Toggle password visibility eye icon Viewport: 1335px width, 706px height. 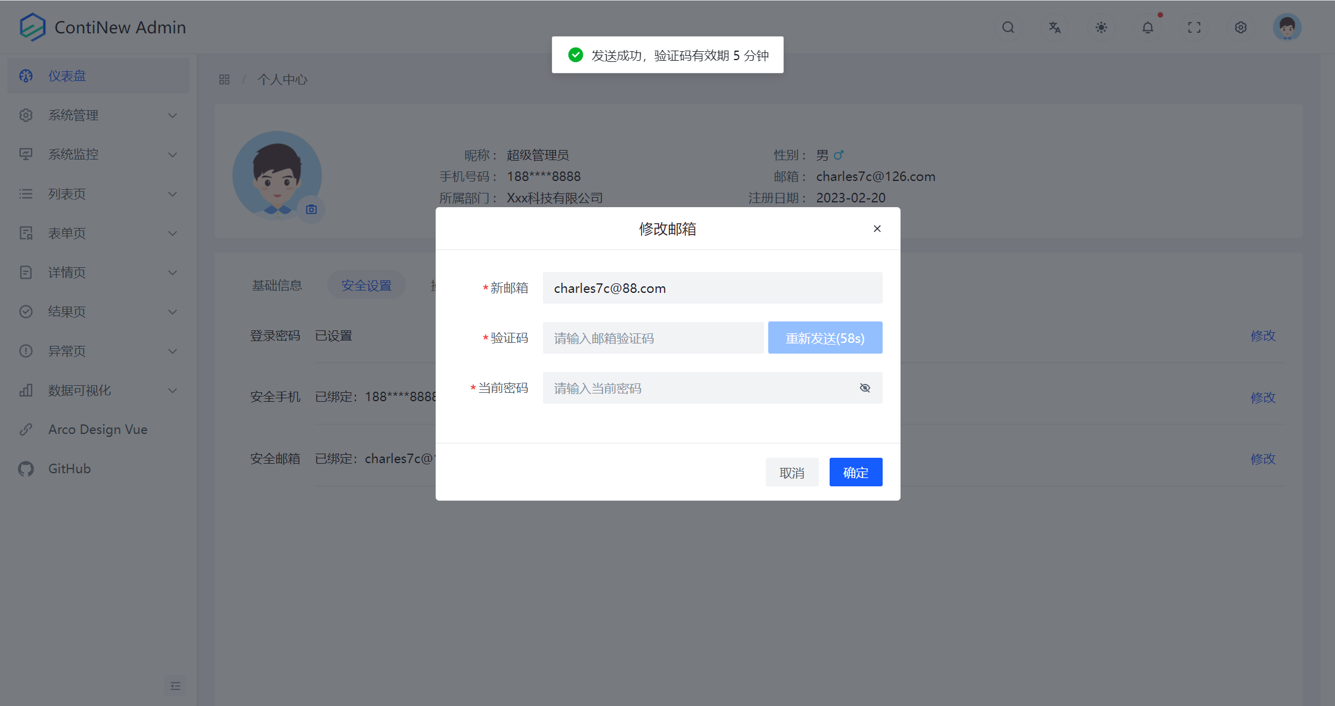[x=865, y=388]
